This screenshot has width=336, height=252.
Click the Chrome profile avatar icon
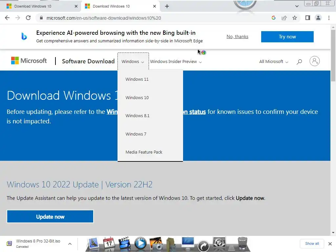click(x=318, y=18)
